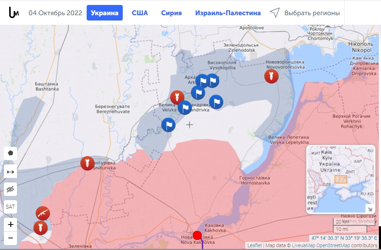Click the Velyka Lepetykha town label
Image resolution: width=381 pixels, height=250 pixels.
click(x=288, y=140)
